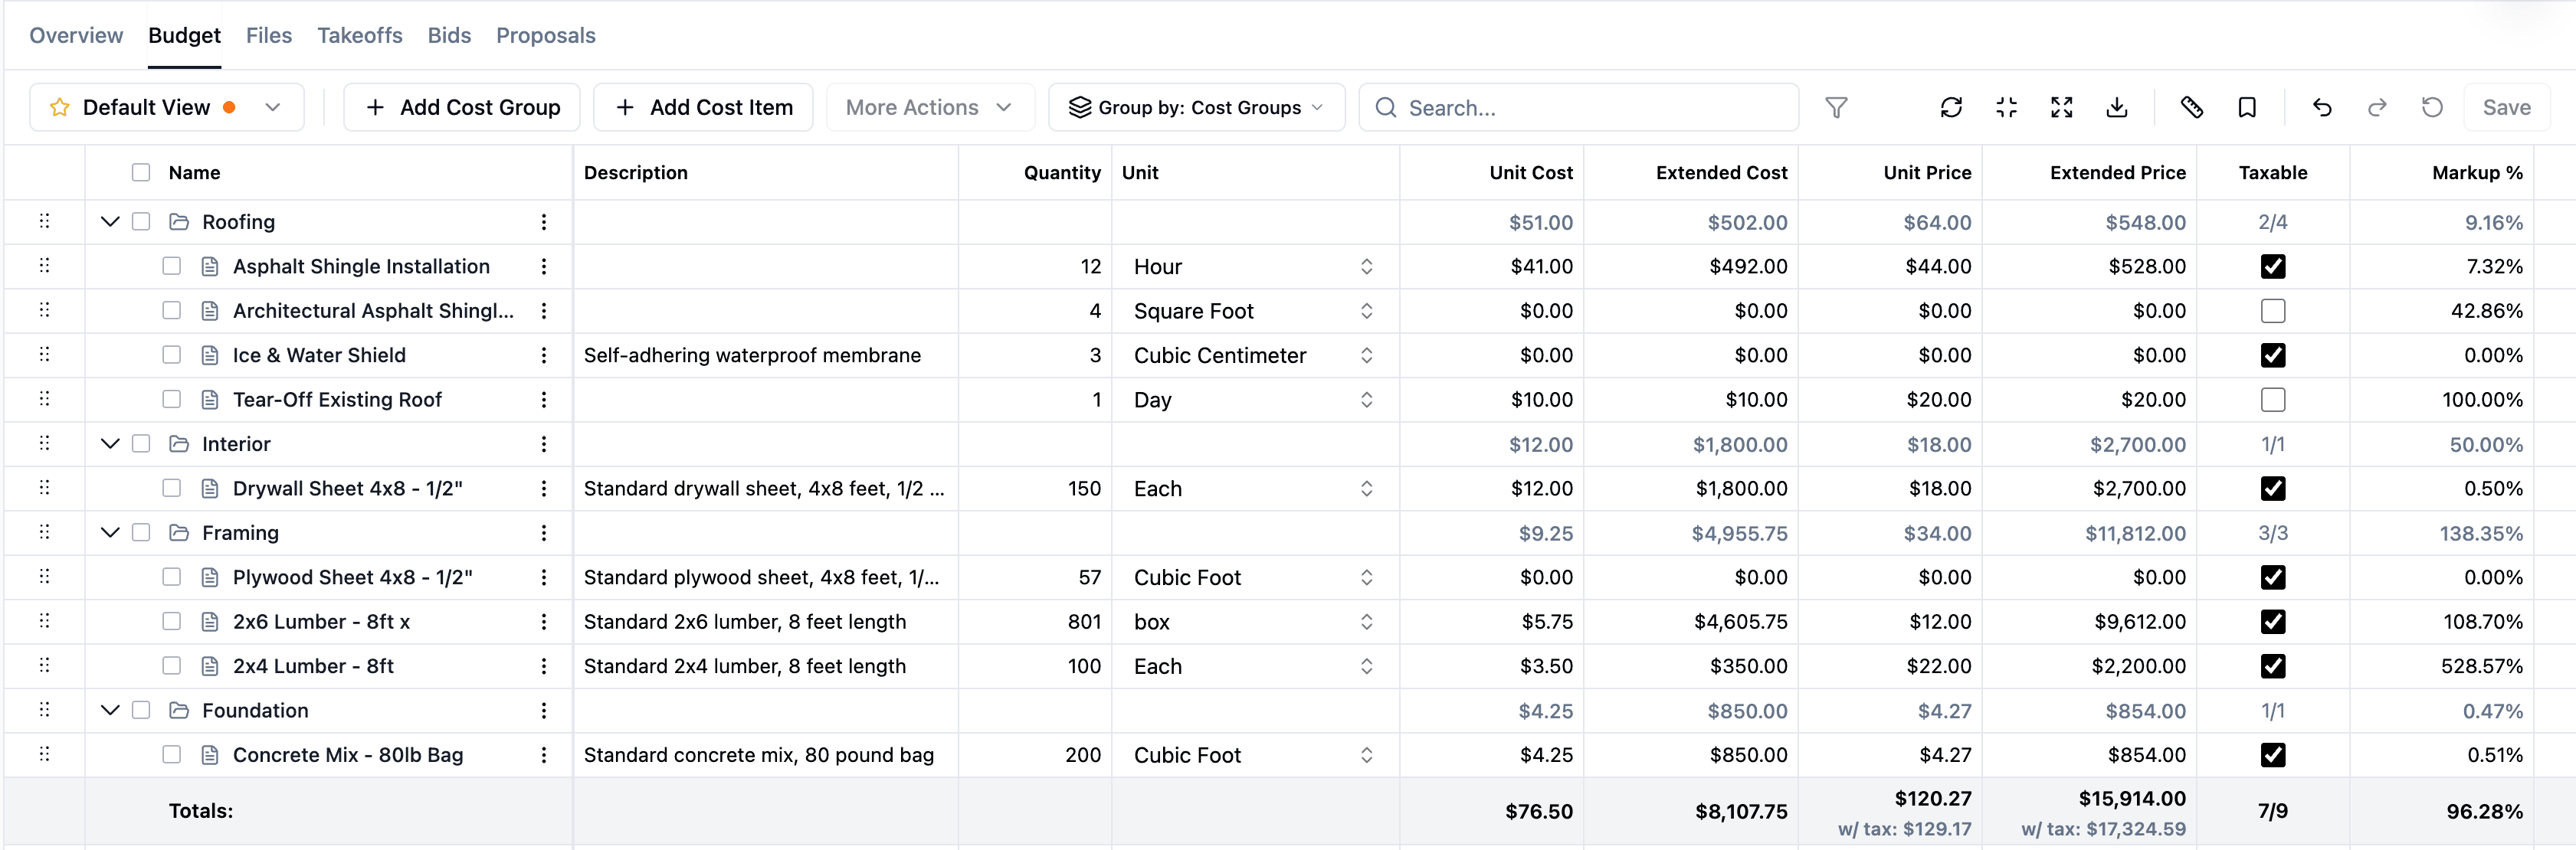Click the filter funnel icon
This screenshot has width=2576, height=850.
point(1836,107)
